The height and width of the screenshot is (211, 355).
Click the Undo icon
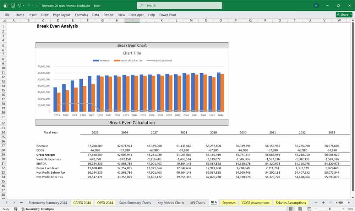coord(20,5)
